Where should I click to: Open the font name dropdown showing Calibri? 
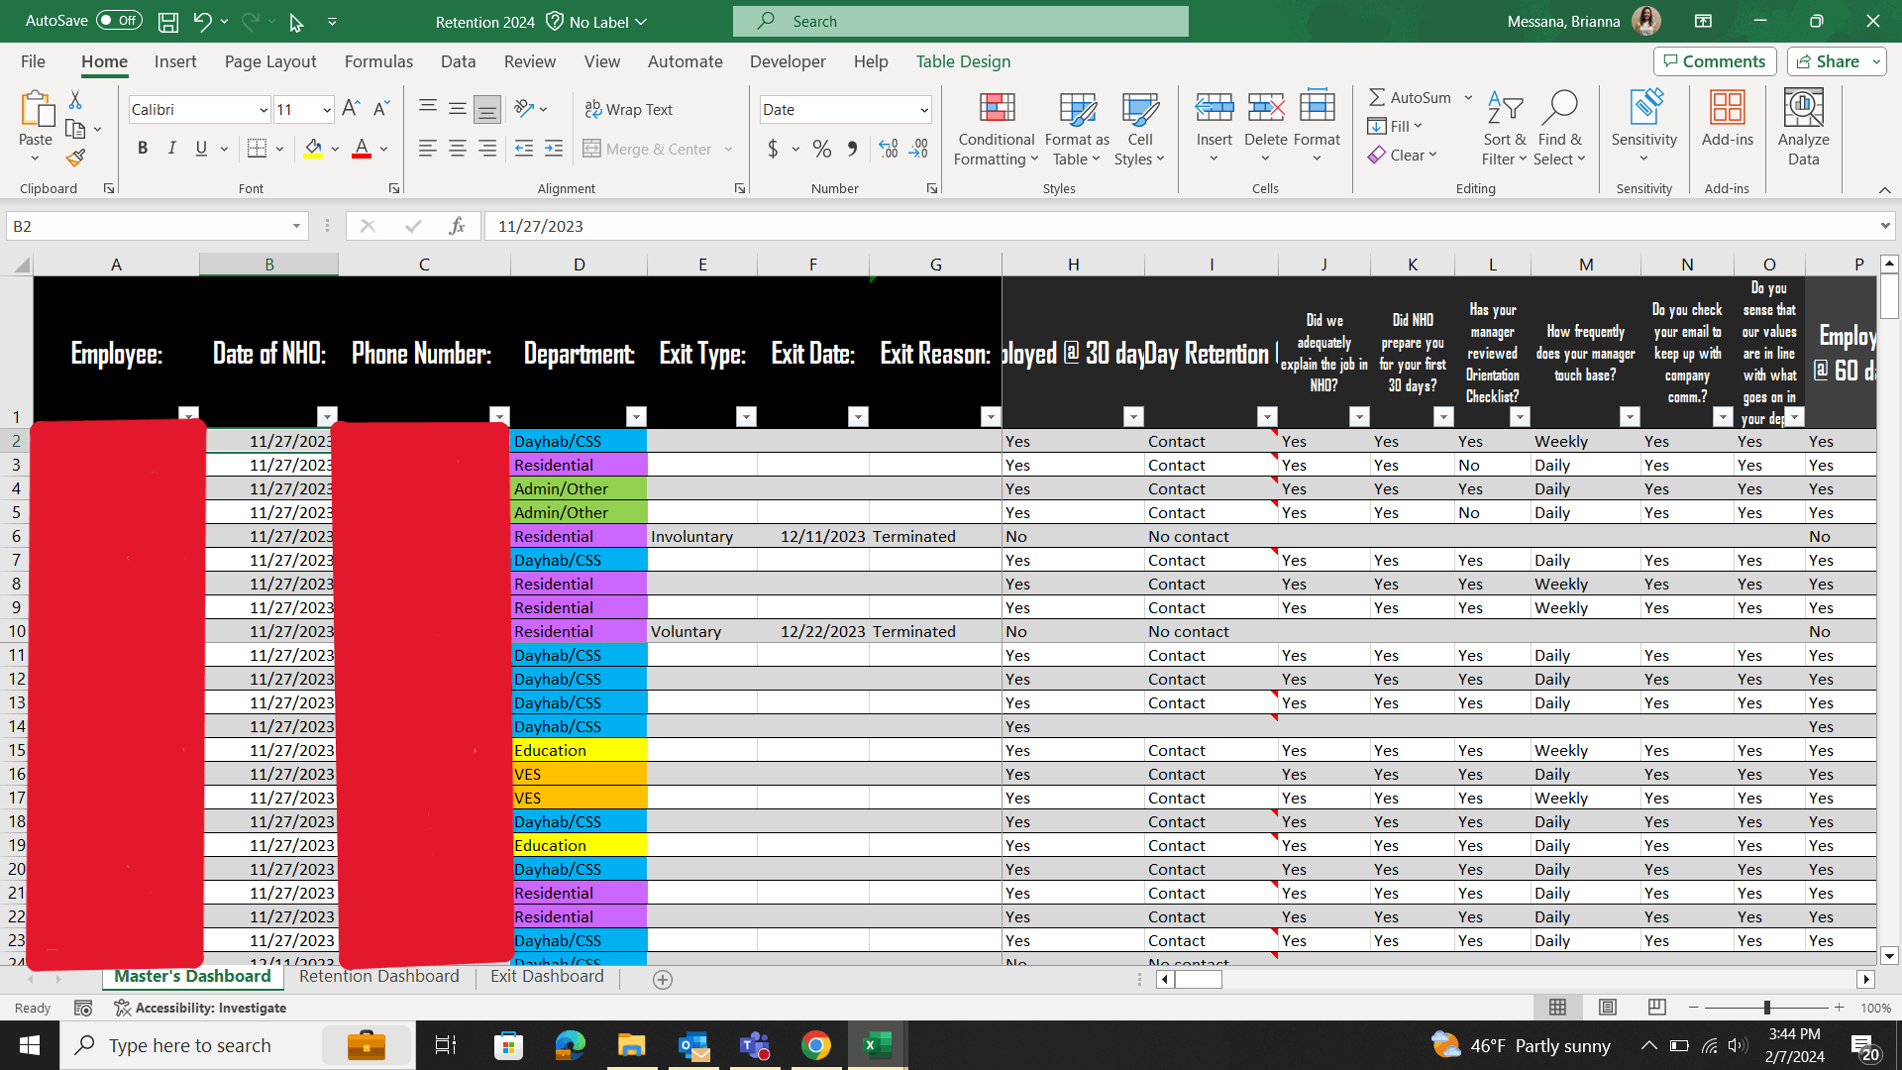(x=264, y=109)
